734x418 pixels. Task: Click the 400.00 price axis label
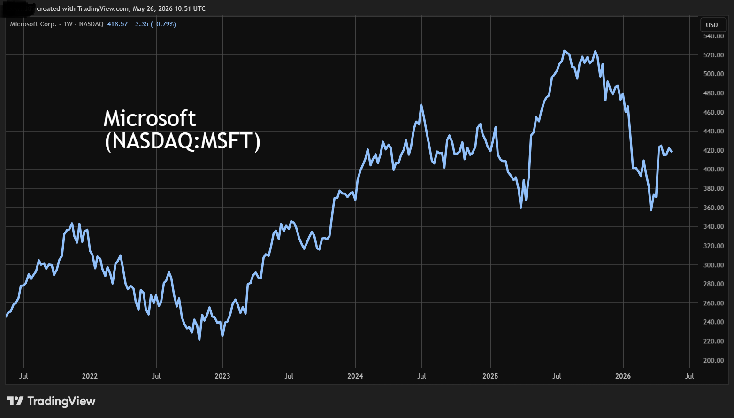click(713, 169)
